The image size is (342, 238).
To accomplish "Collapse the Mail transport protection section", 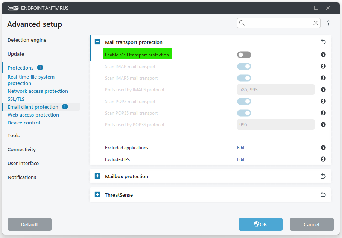I will (x=97, y=42).
